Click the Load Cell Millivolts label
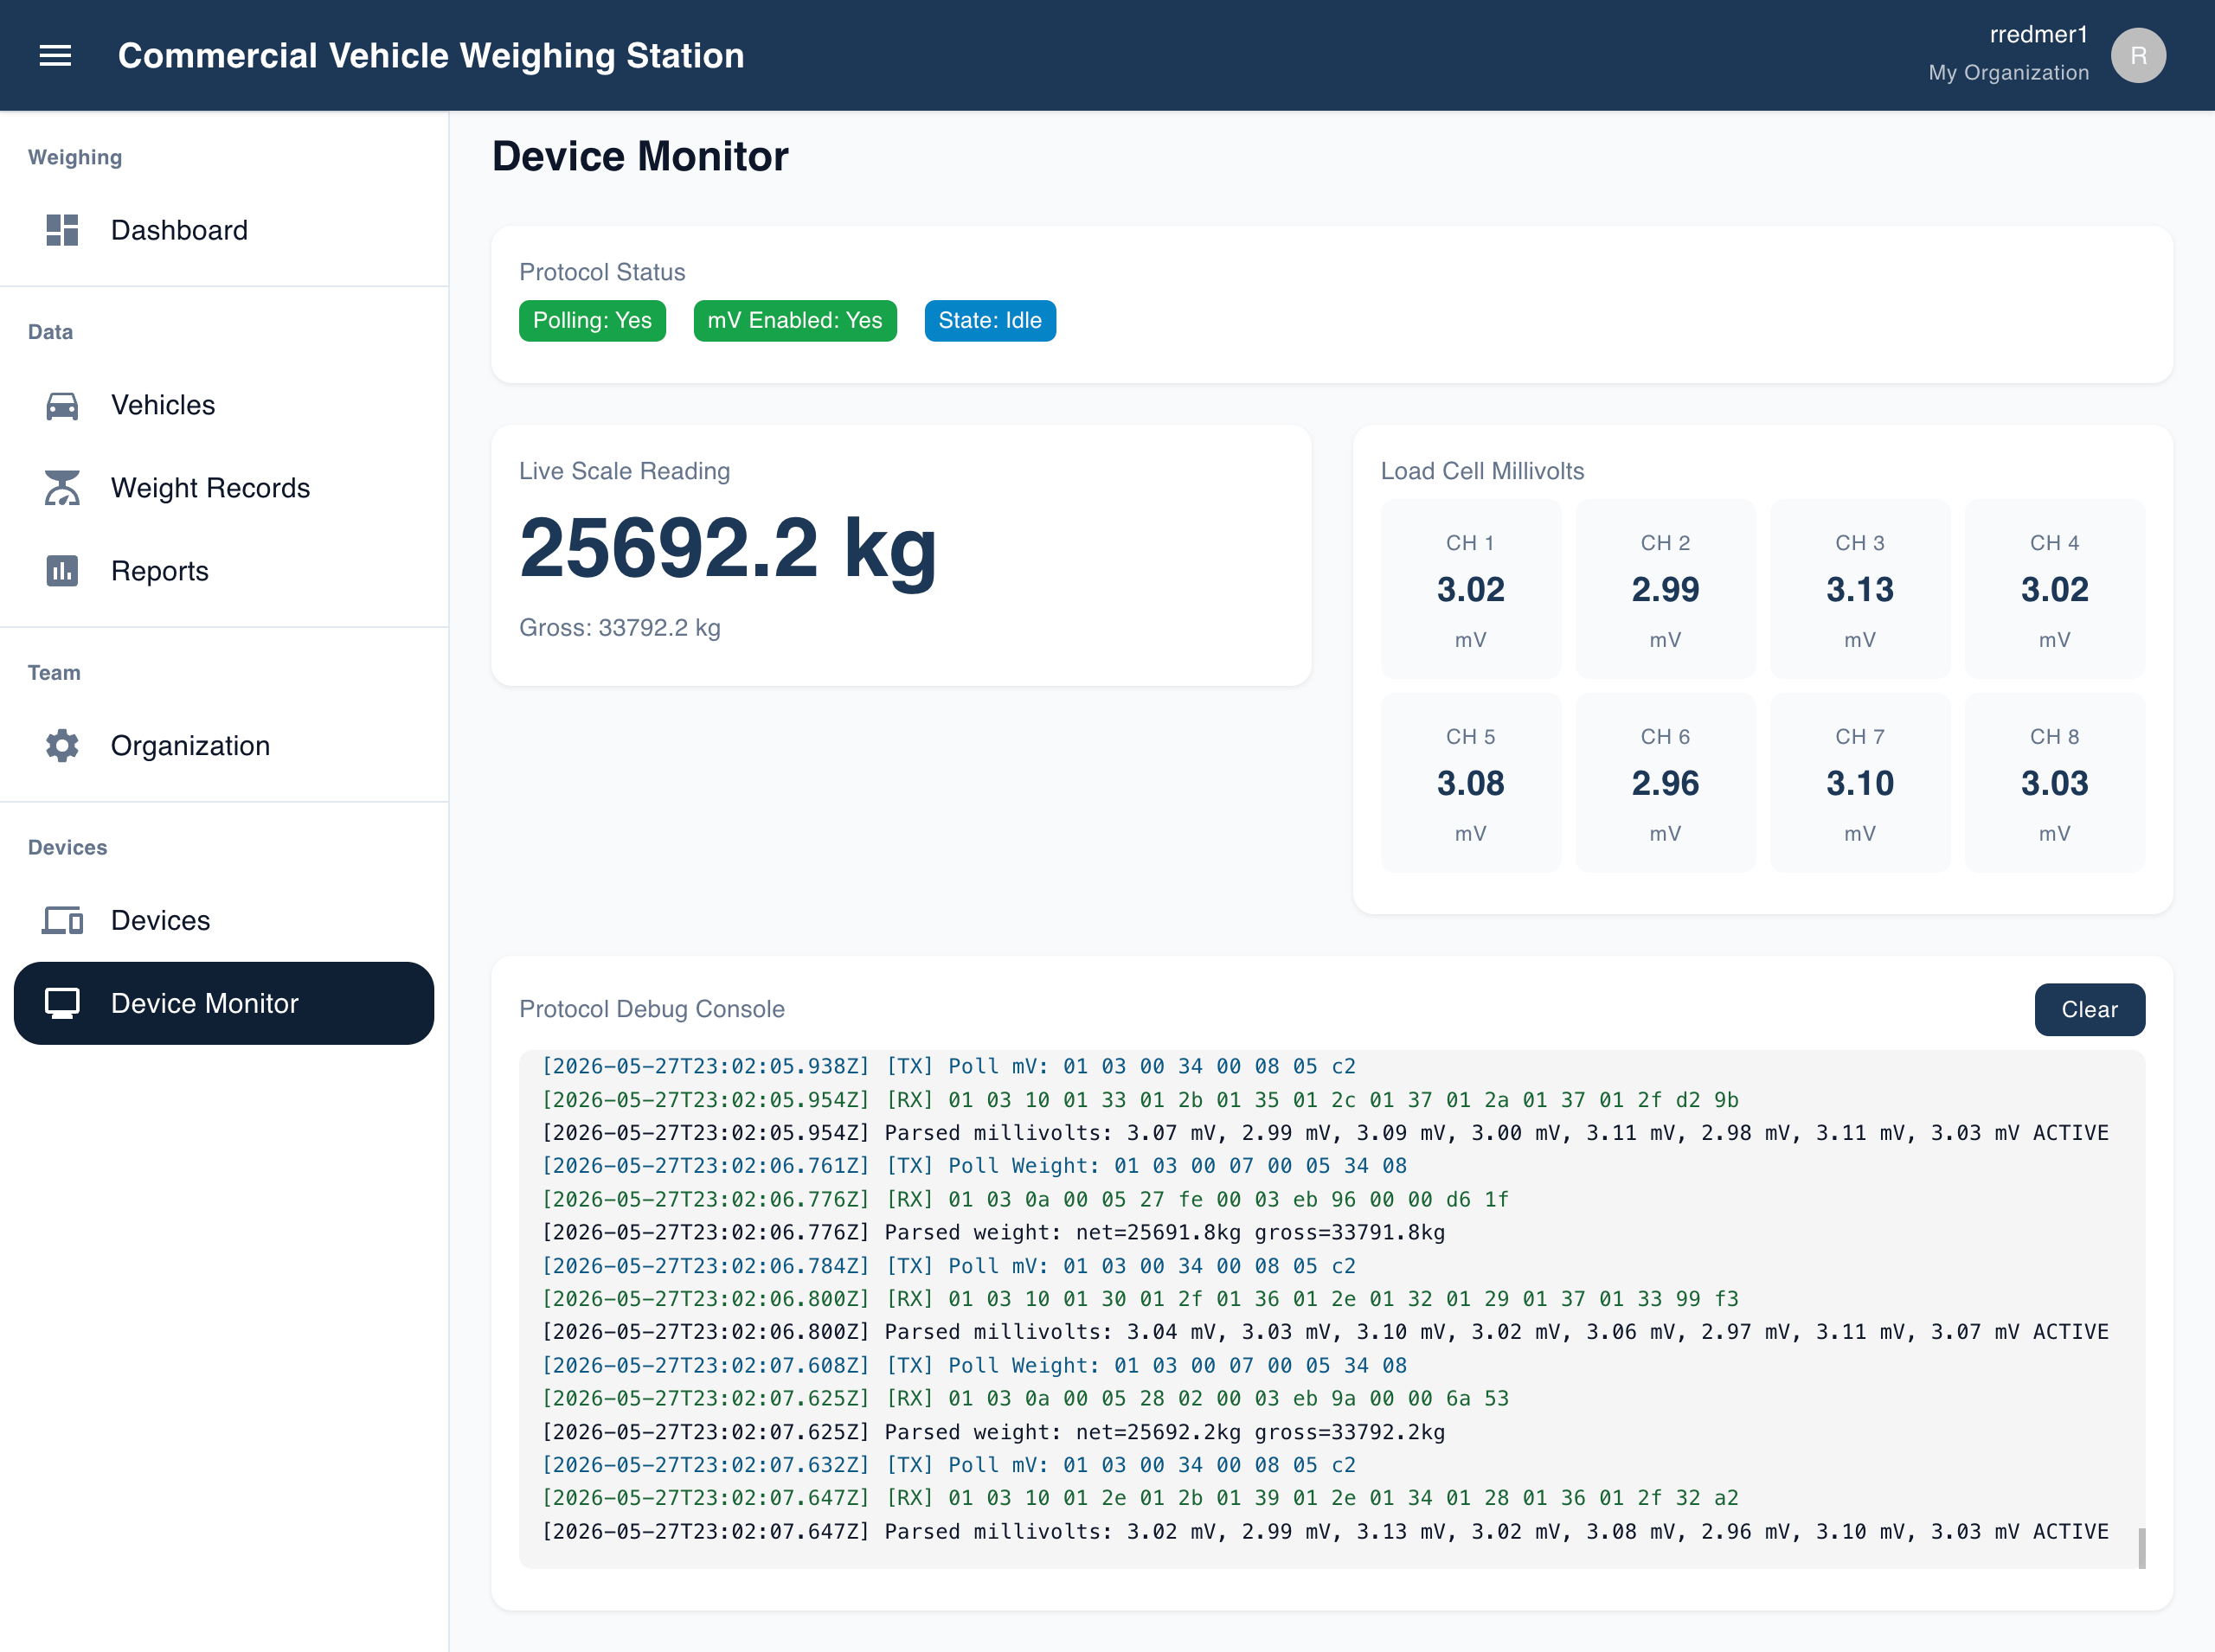 (x=1483, y=471)
